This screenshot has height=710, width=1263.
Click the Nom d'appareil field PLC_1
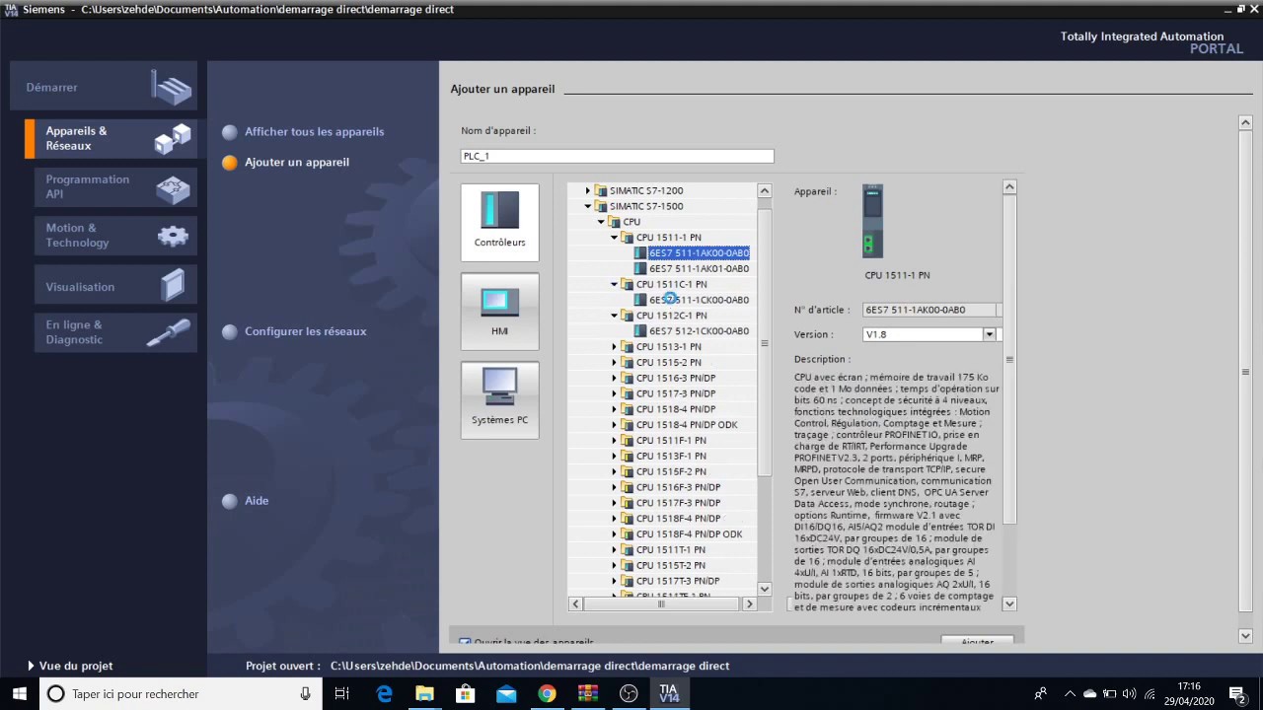click(618, 156)
